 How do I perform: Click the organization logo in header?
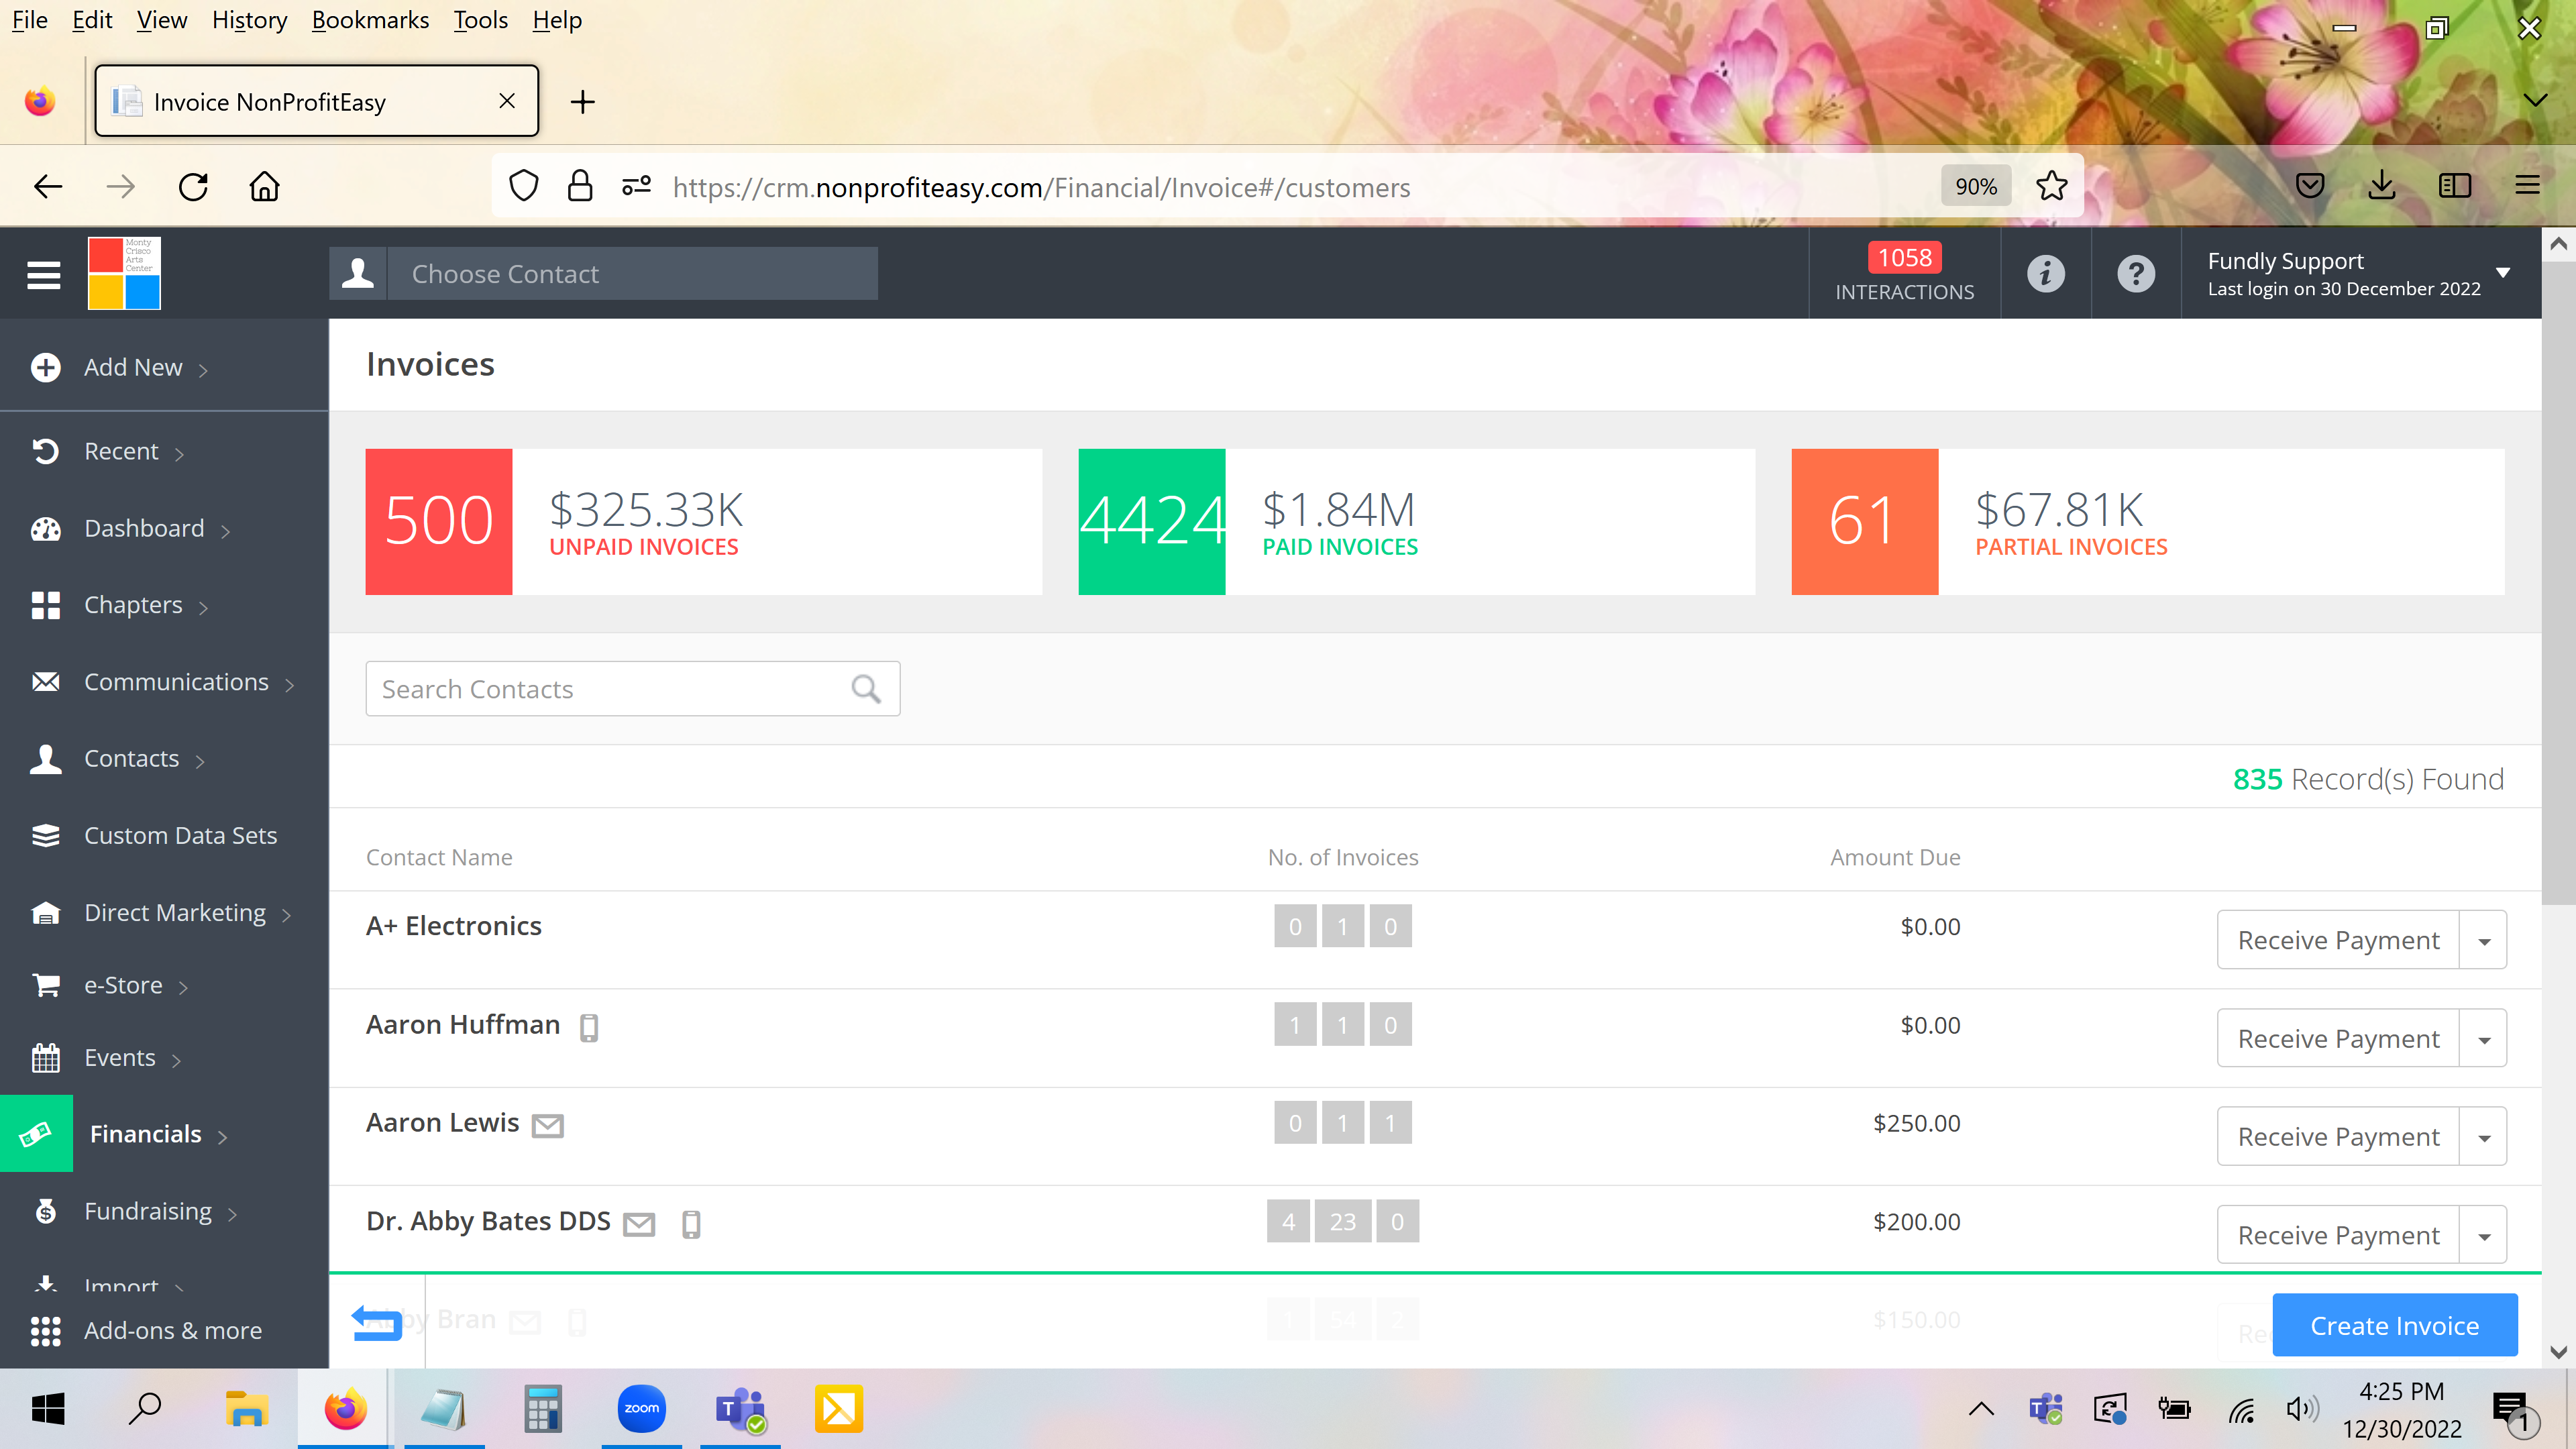(124, 273)
